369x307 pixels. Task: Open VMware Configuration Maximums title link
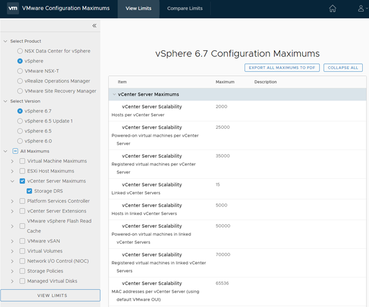click(66, 8)
